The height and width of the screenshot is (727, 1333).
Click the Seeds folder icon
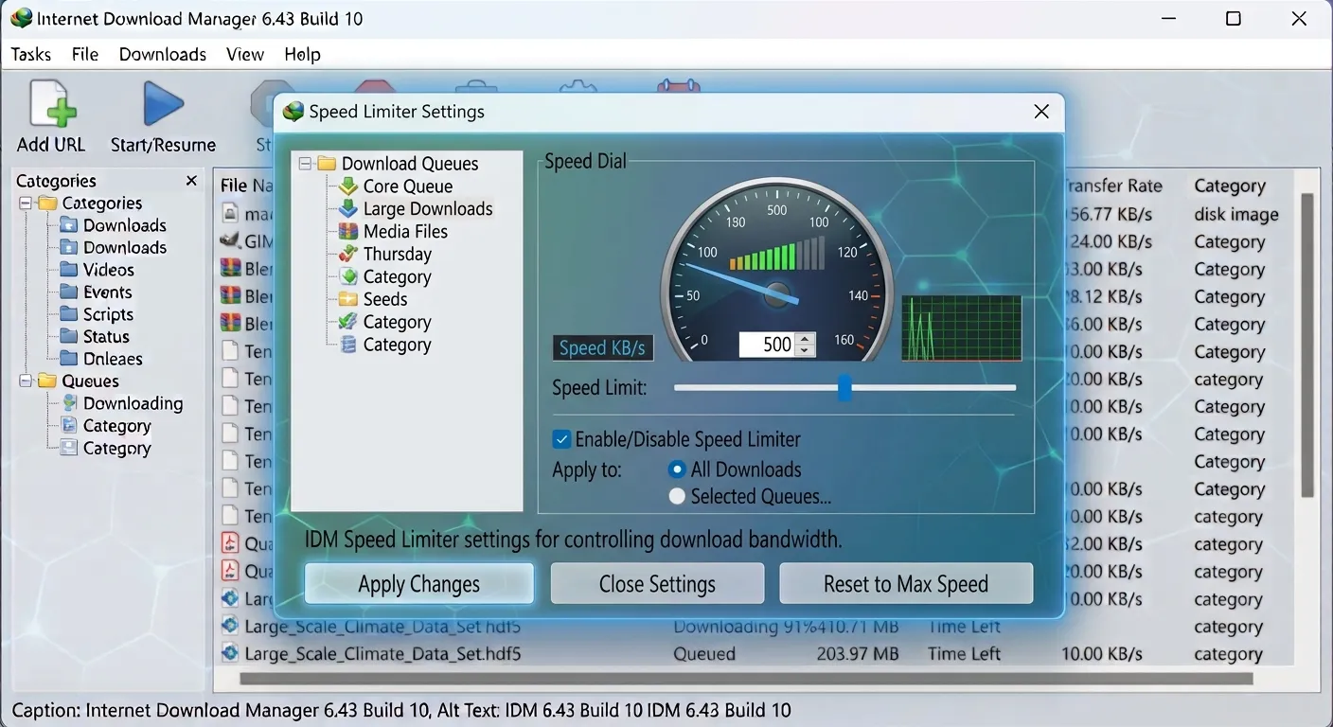click(x=348, y=300)
